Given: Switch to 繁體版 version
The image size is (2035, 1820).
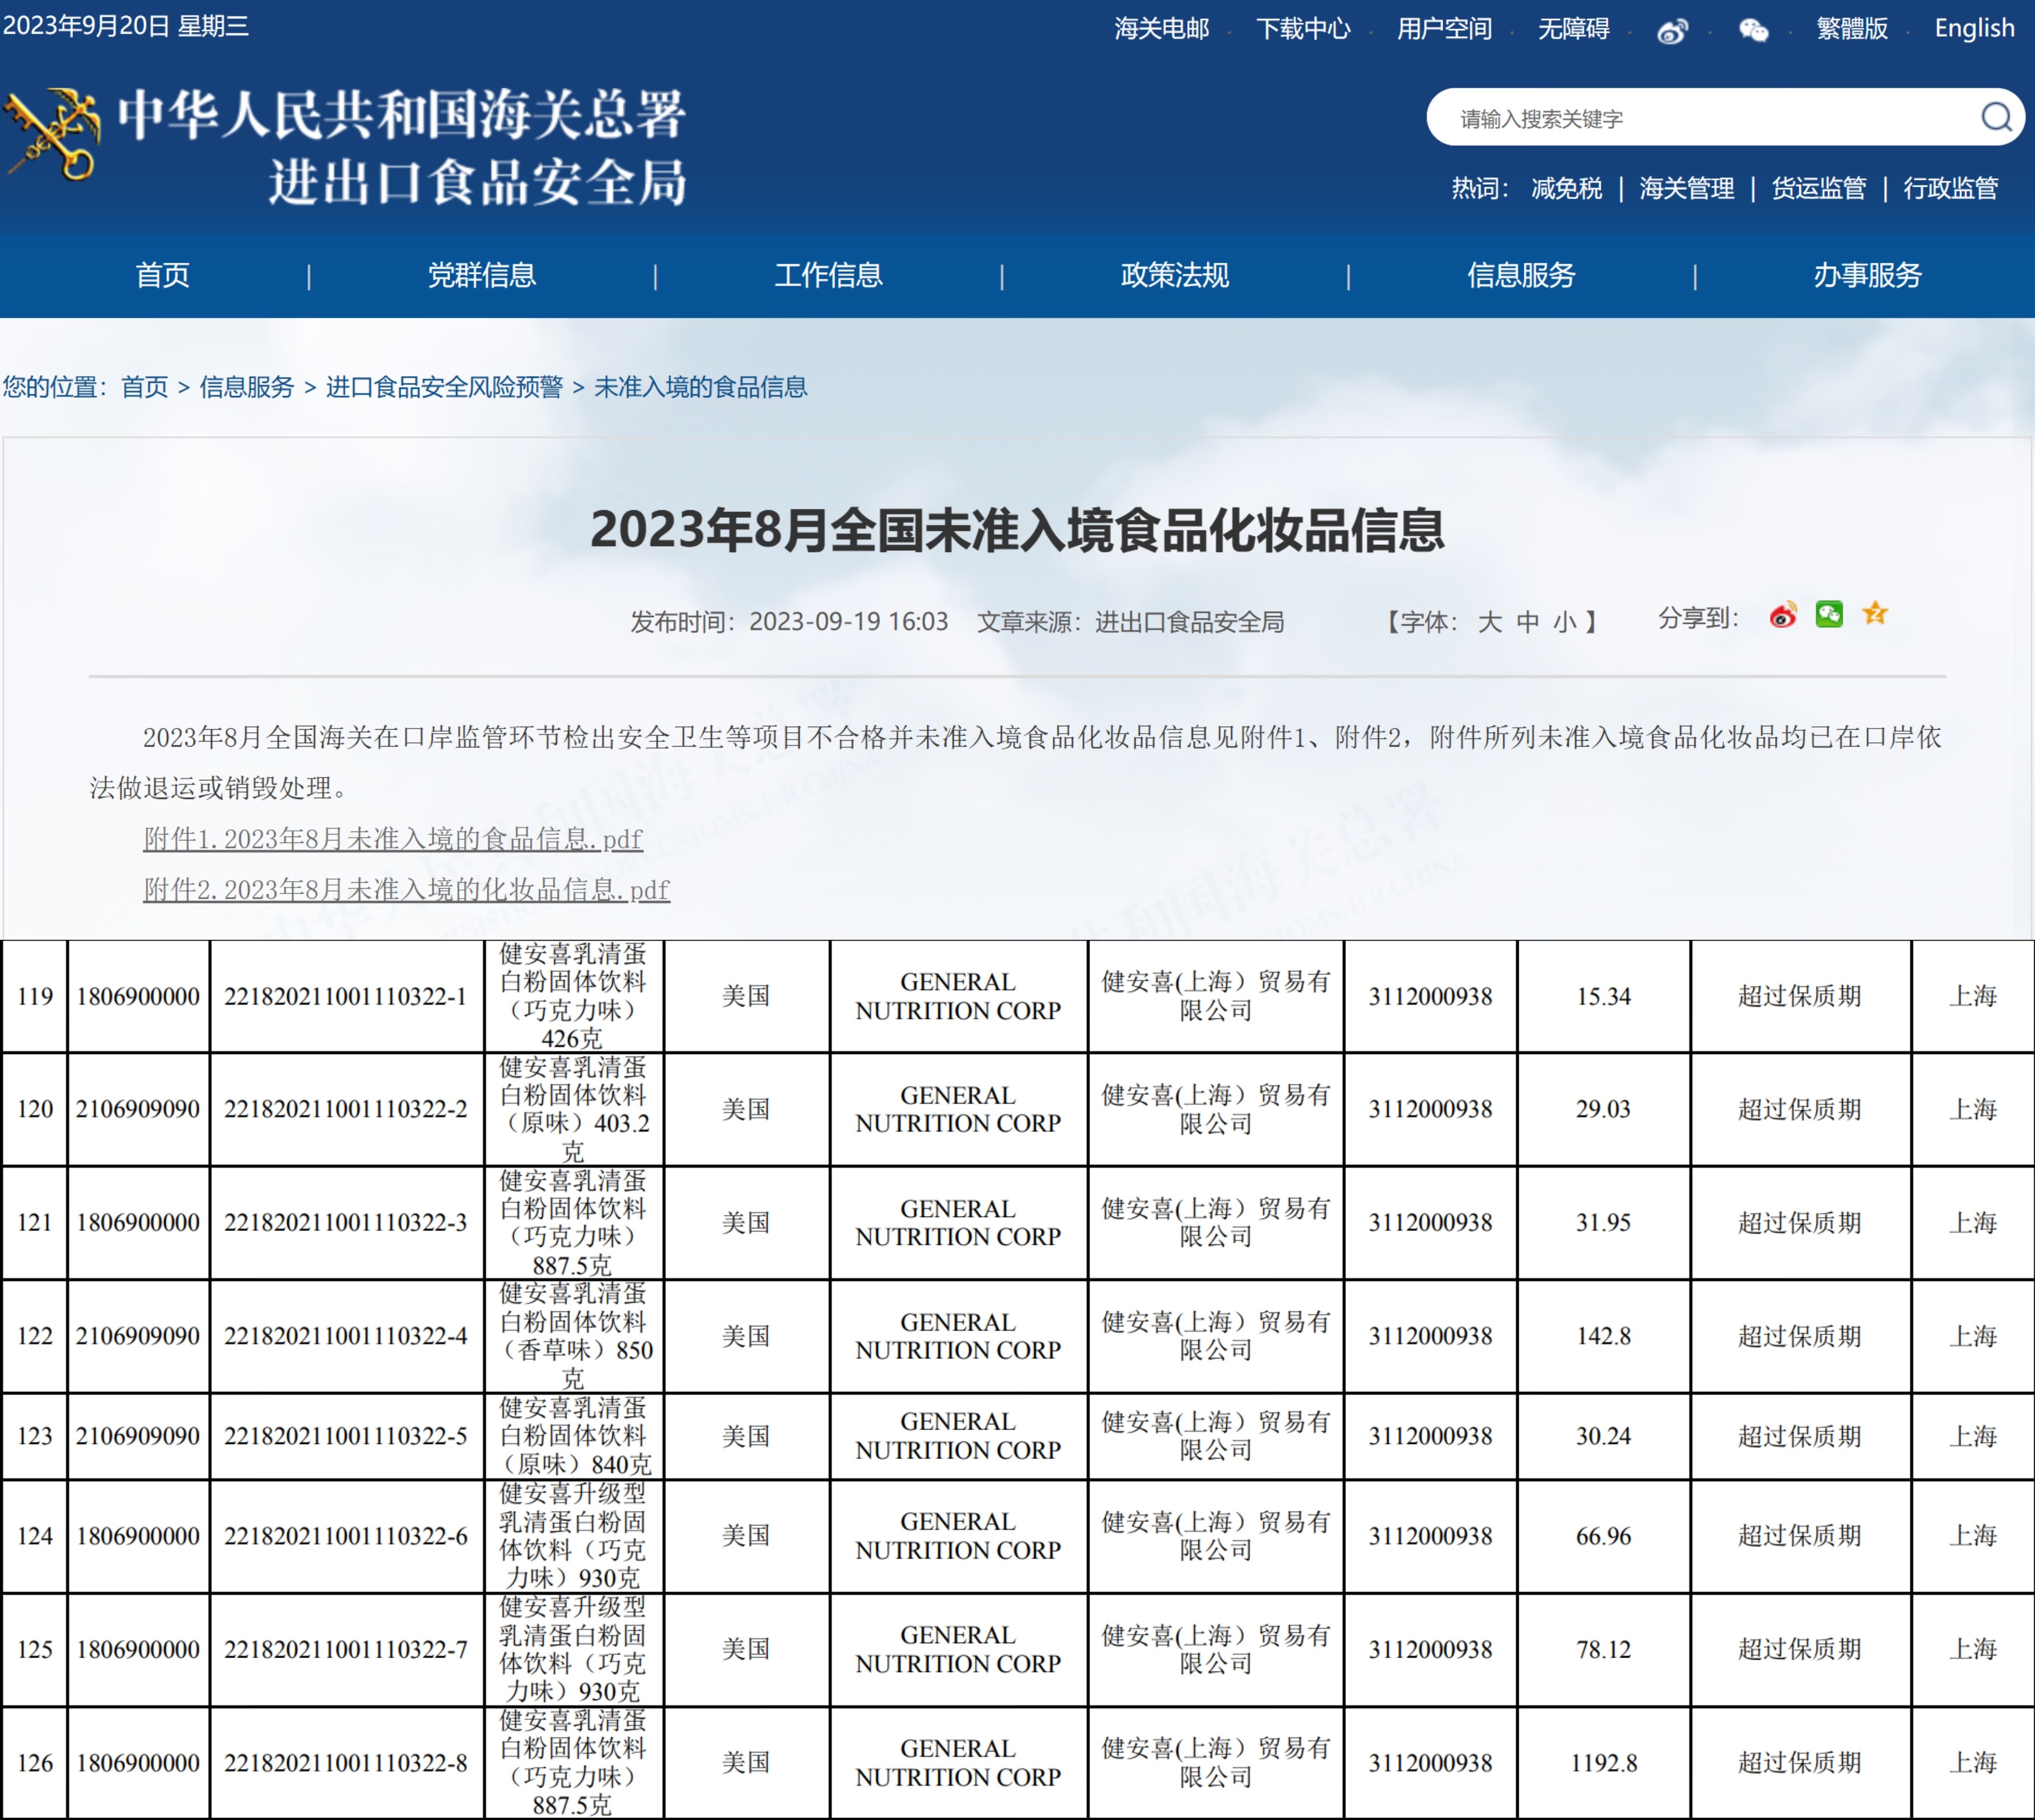Looking at the screenshot, I should pos(1852,29).
